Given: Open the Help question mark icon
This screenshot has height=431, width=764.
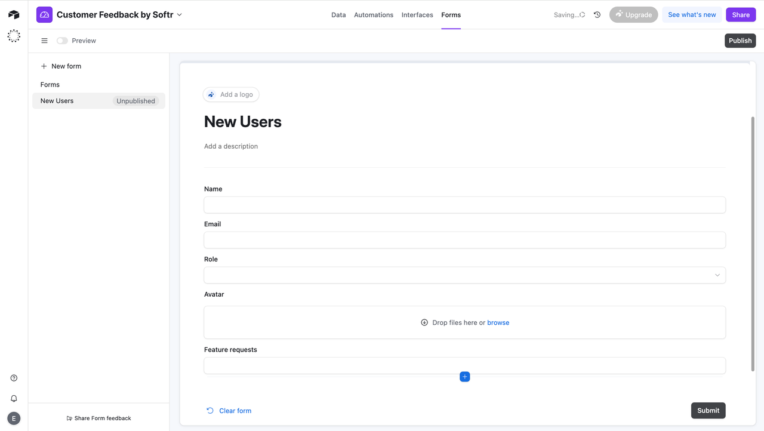Looking at the screenshot, I should [x=13, y=377].
